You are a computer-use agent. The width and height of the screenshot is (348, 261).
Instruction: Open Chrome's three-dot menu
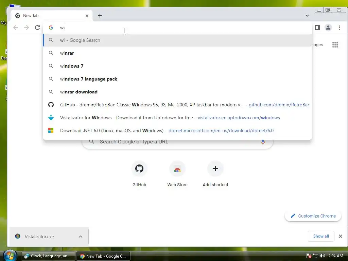click(339, 28)
